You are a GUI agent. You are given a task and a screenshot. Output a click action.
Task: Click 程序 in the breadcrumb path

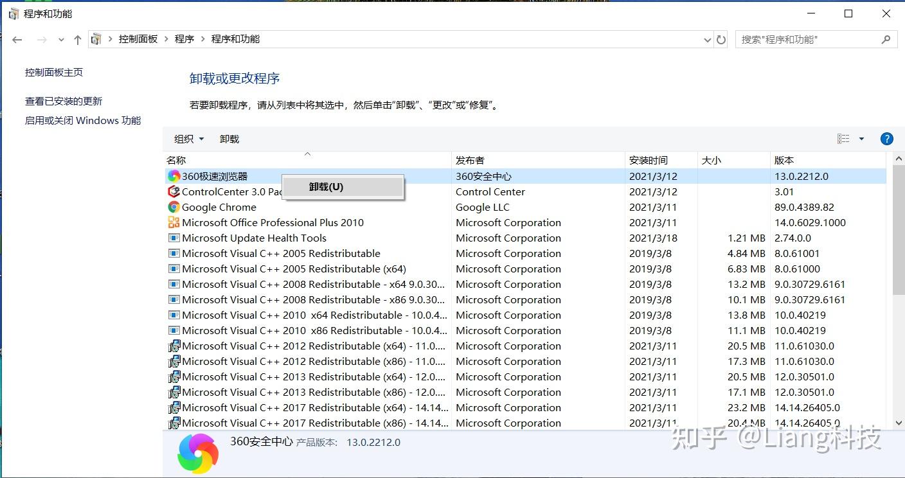coord(184,39)
